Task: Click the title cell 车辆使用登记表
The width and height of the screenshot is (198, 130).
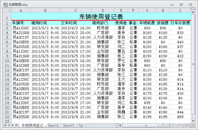Action: (x=101, y=16)
